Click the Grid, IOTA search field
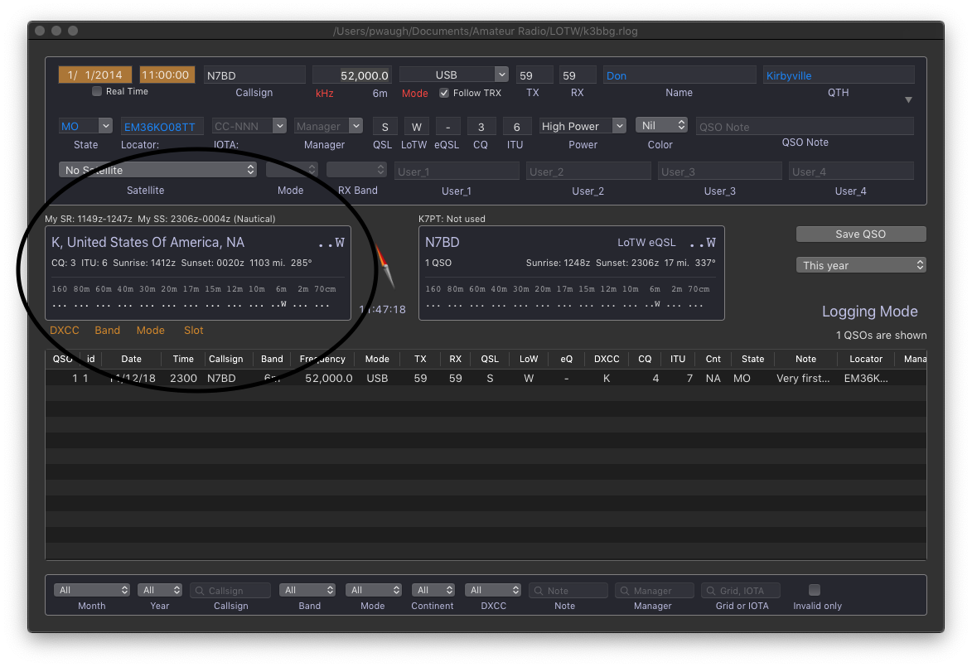 741,590
